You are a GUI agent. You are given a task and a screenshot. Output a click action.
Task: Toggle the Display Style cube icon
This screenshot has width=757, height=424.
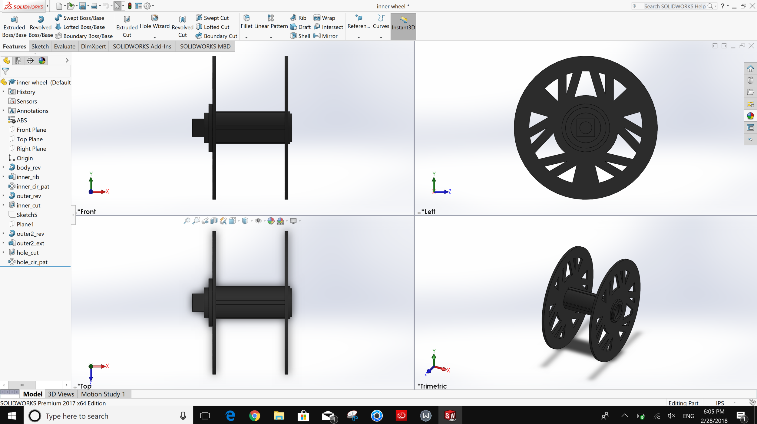[245, 221]
